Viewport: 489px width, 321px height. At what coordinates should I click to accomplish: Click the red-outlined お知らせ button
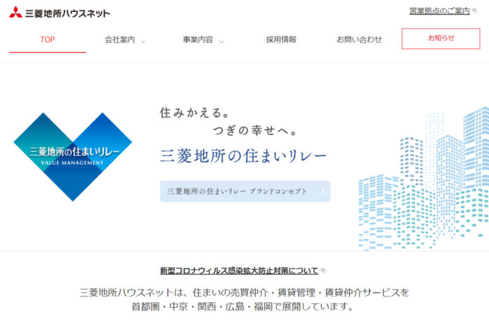pos(441,38)
